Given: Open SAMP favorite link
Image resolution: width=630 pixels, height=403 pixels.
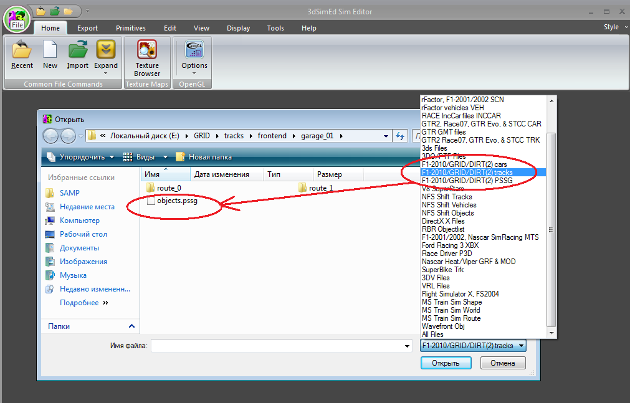Looking at the screenshot, I should click(70, 193).
